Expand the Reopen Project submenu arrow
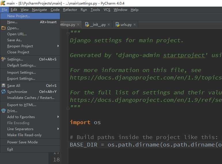The image size is (222, 164). point(58,46)
